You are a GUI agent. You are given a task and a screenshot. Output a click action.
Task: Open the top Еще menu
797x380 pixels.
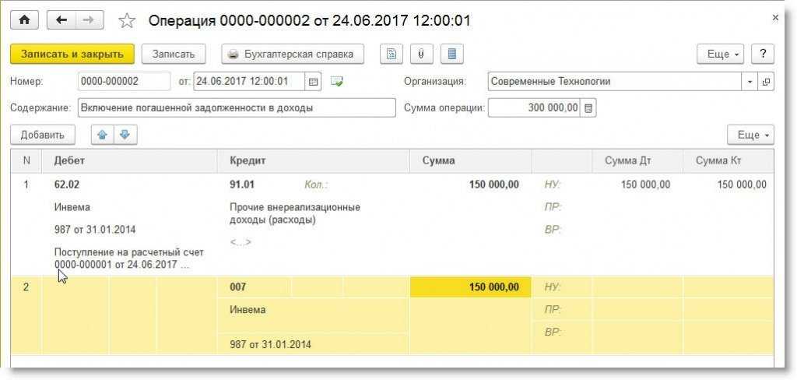coord(722,54)
